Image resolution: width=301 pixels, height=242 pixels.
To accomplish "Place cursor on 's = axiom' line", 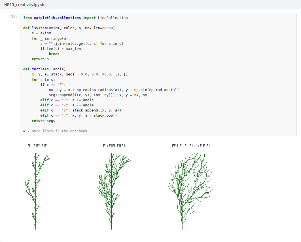I will tap(41, 33).
